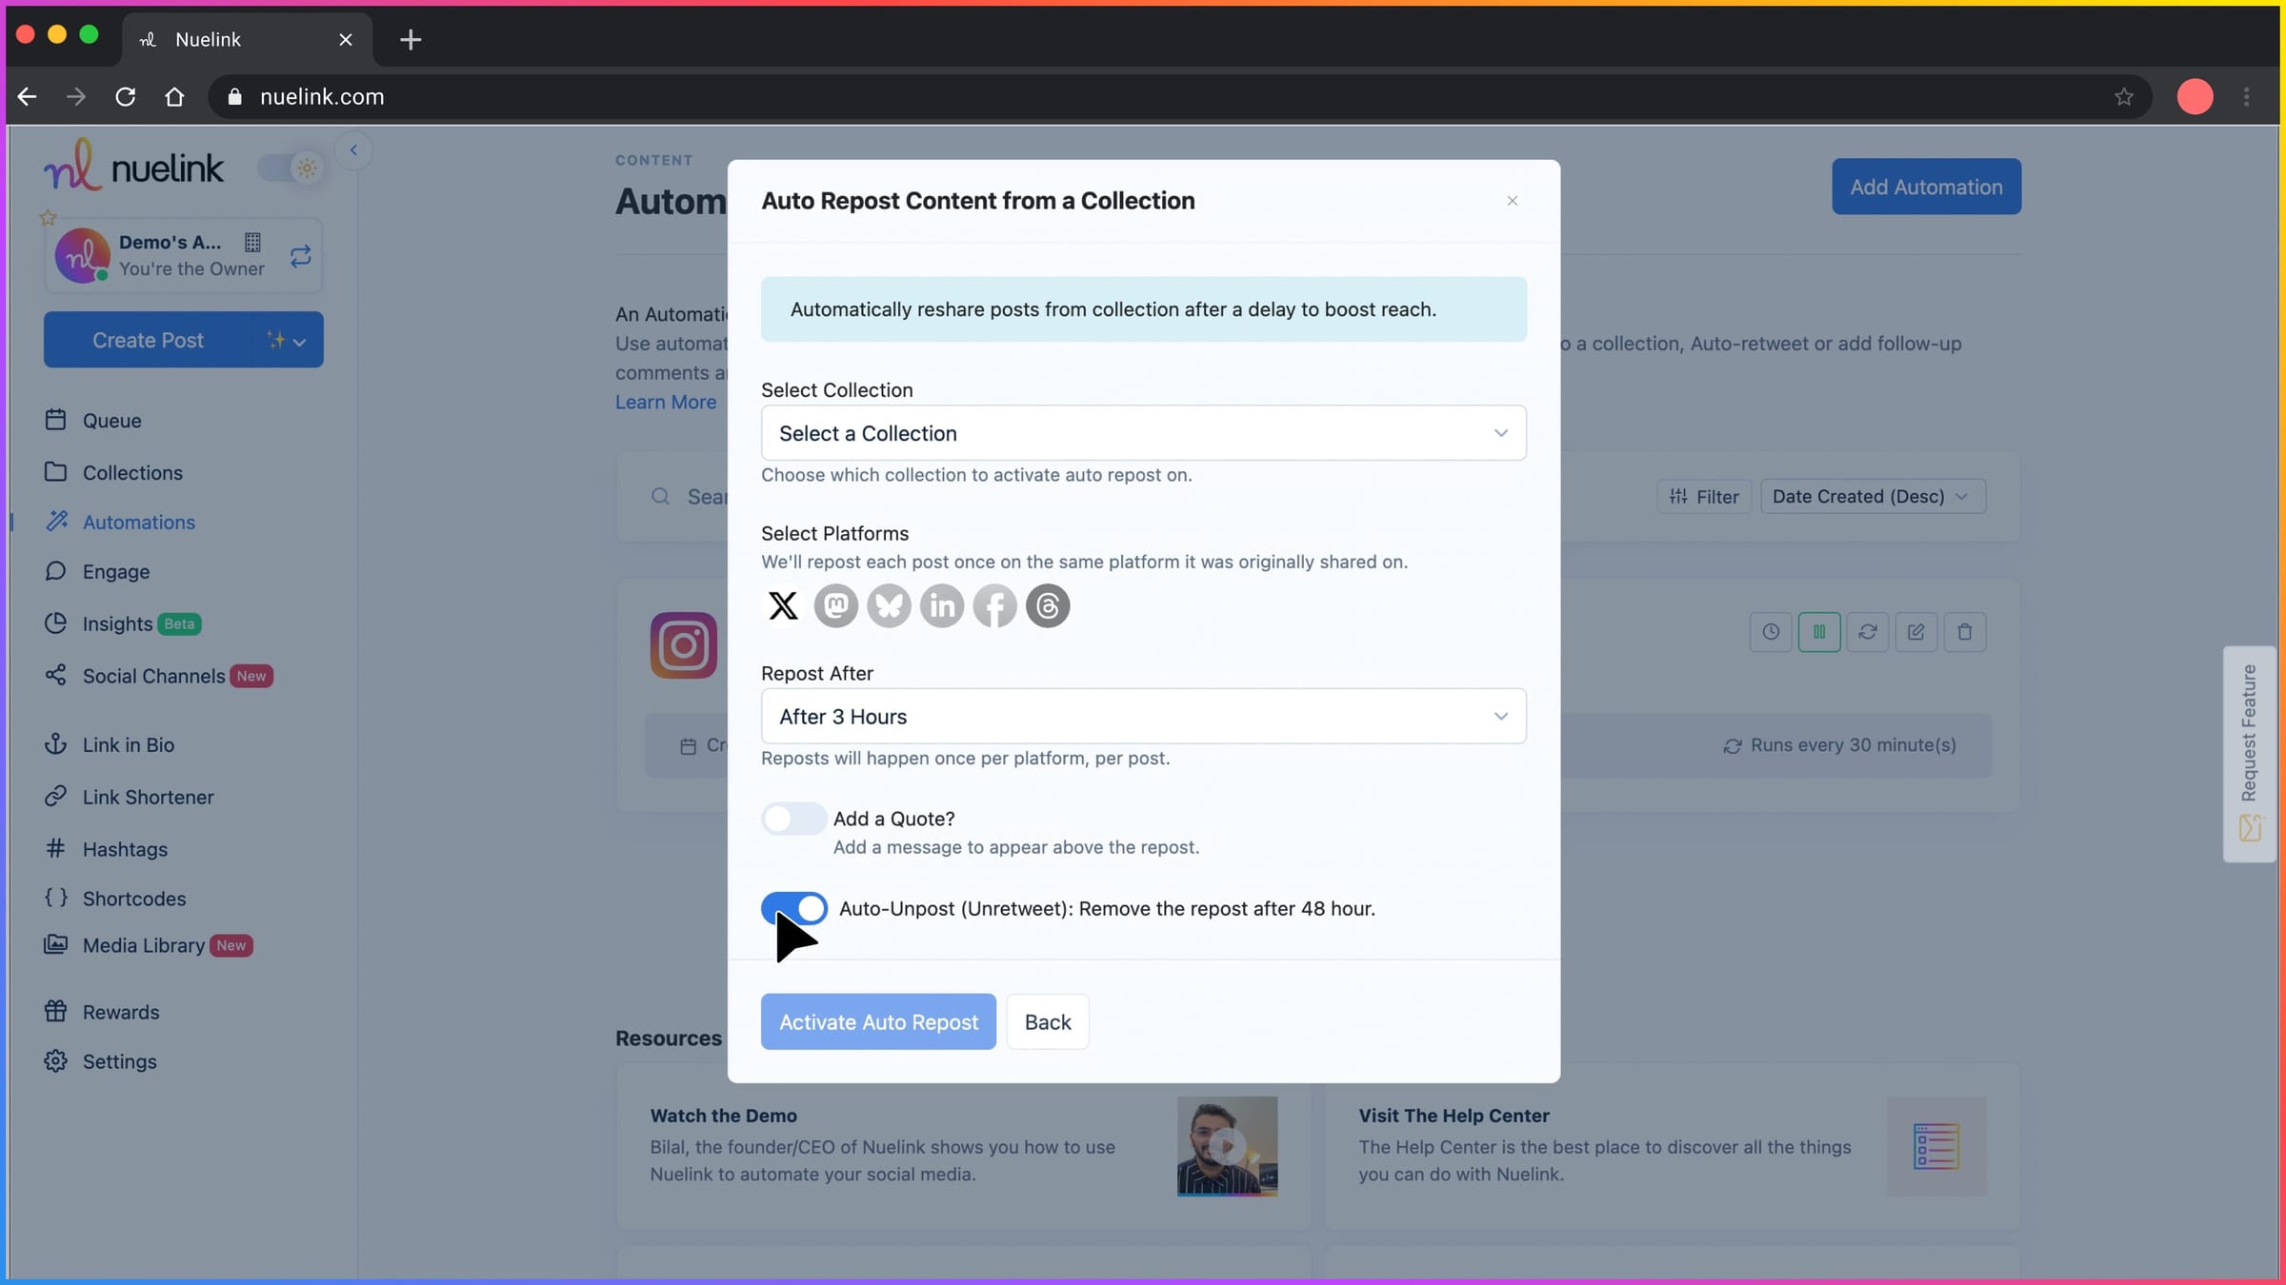Select the X platform icon

click(783, 606)
